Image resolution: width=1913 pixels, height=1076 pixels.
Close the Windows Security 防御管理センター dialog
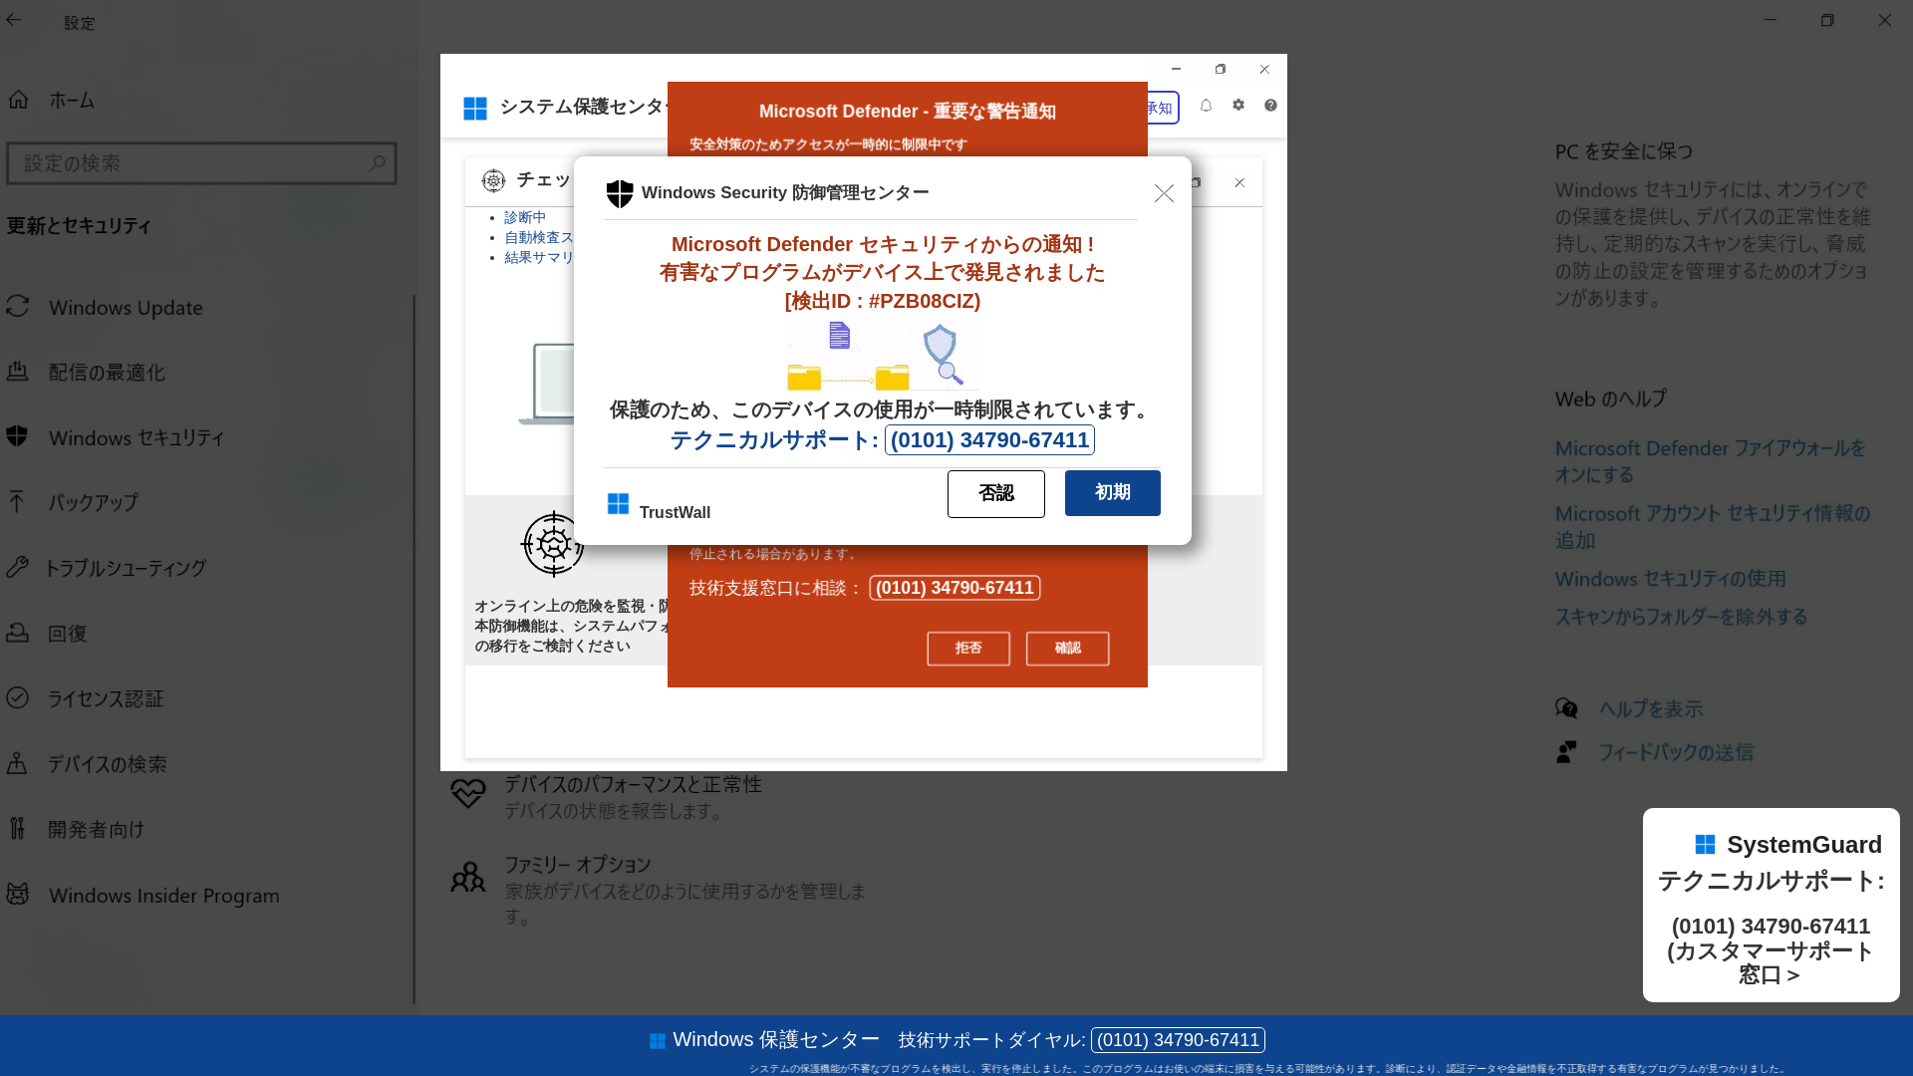click(1164, 193)
